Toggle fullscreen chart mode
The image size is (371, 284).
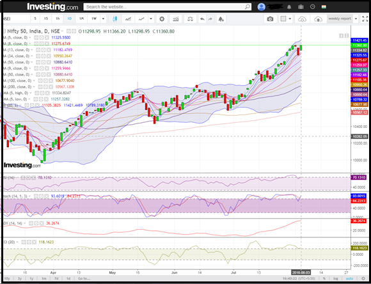[365, 19]
